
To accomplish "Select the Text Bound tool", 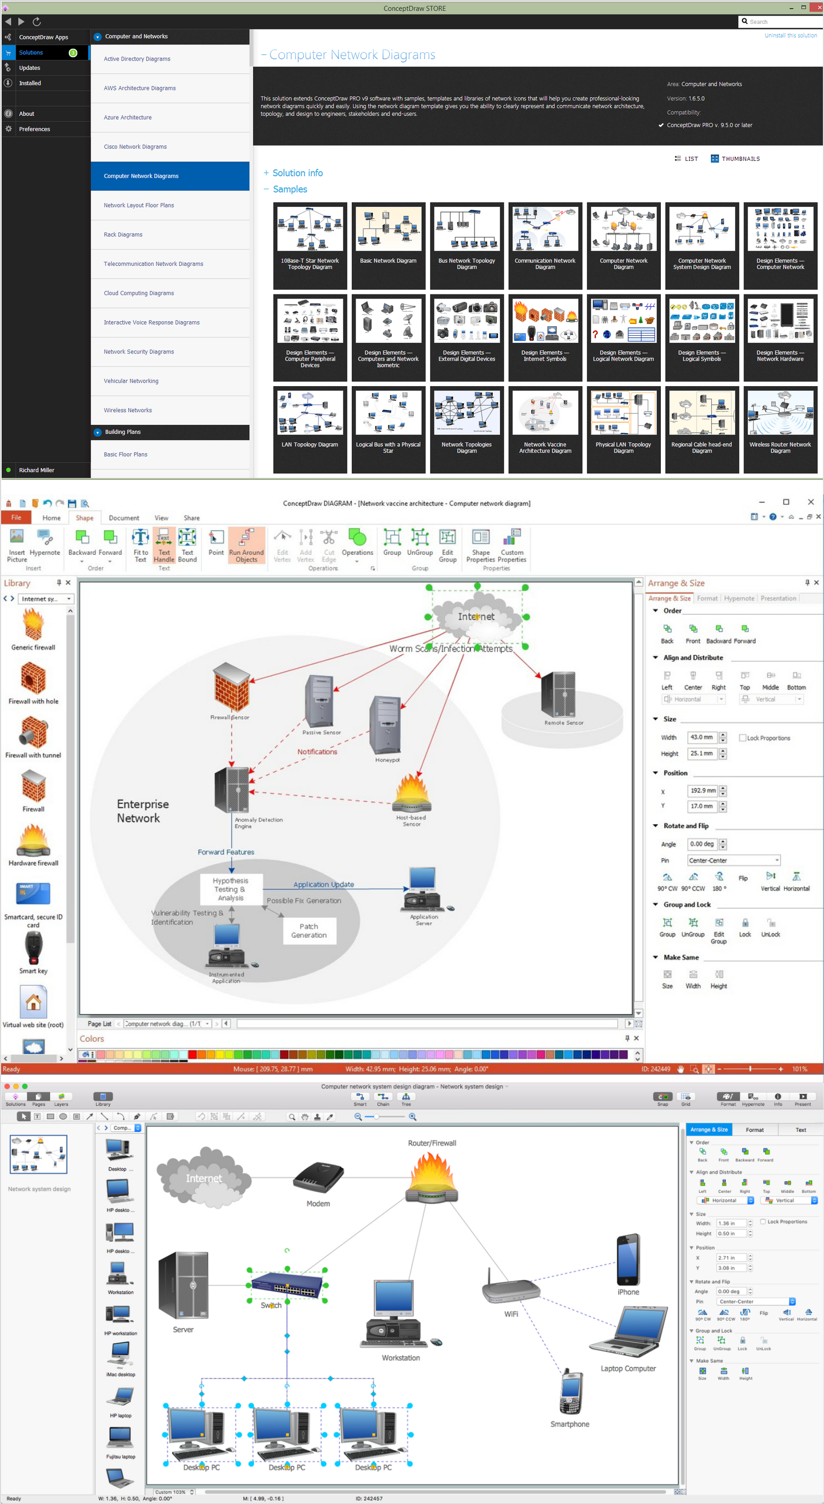I will tap(187, 544).
